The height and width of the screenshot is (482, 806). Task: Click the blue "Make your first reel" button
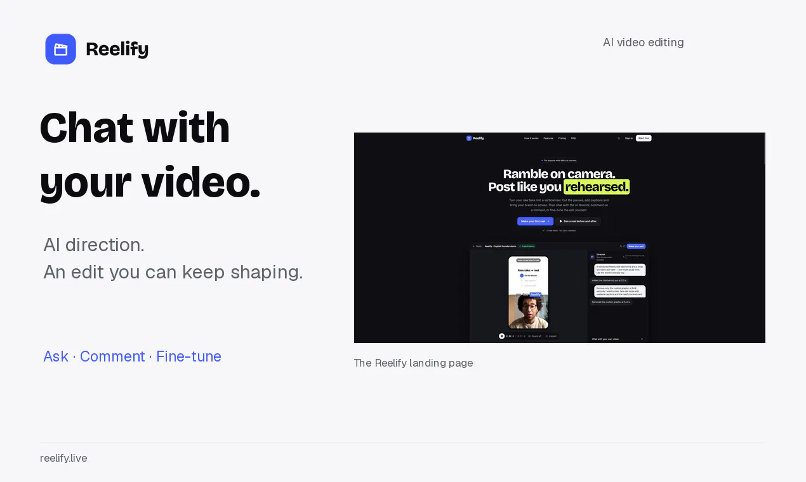[535, 221]
